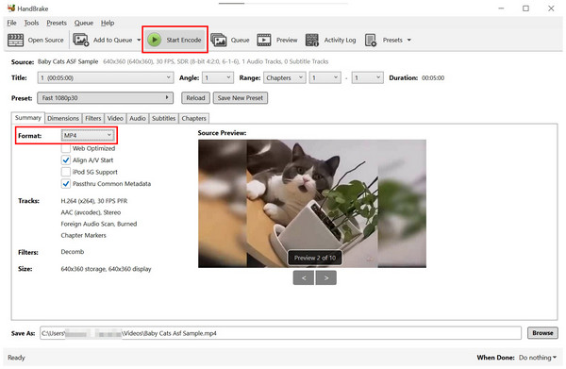
Task: Open the File menu
Action: pyautogui.click(x=12, y=23)
